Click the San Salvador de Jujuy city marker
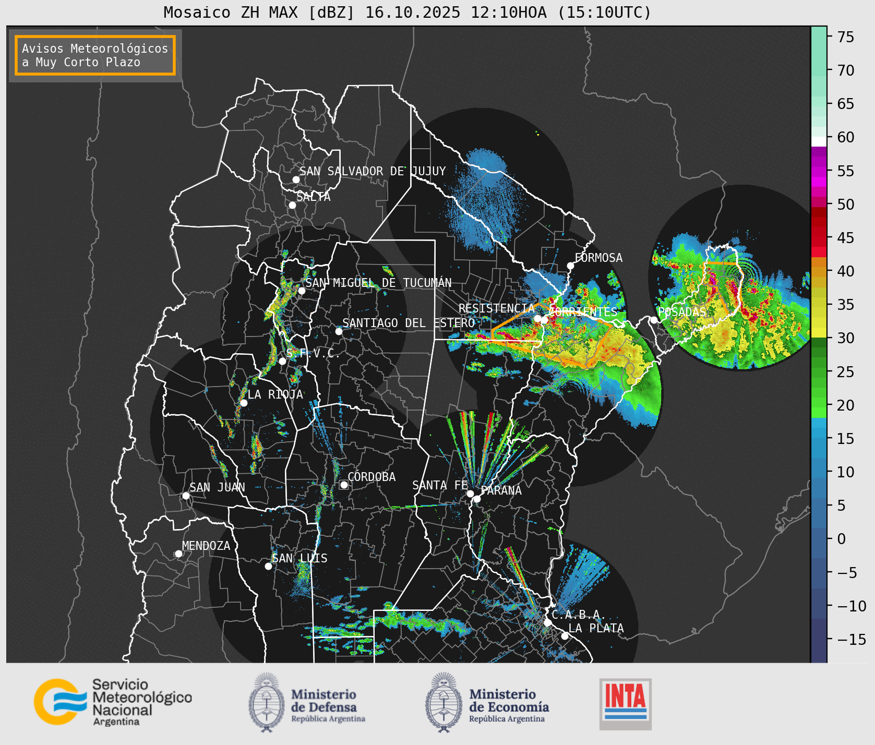This screenshot has height=745, width=875. tap(296, 179)
